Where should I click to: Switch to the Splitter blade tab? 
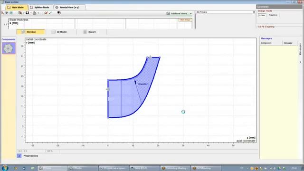point(41,8)
